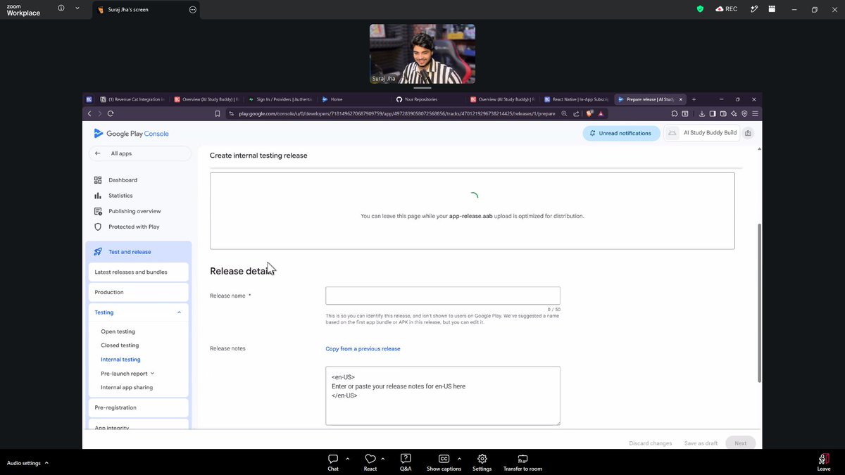Screen dimensions: 845x475
Task: Select Test and release section
Action: pos(139,252)
